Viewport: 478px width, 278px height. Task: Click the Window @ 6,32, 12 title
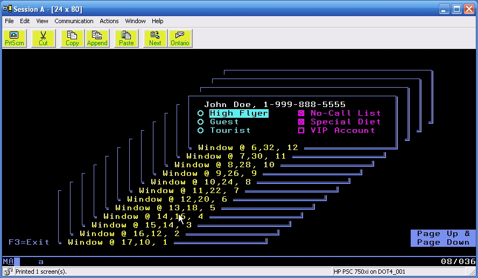[x=248, y=148]
